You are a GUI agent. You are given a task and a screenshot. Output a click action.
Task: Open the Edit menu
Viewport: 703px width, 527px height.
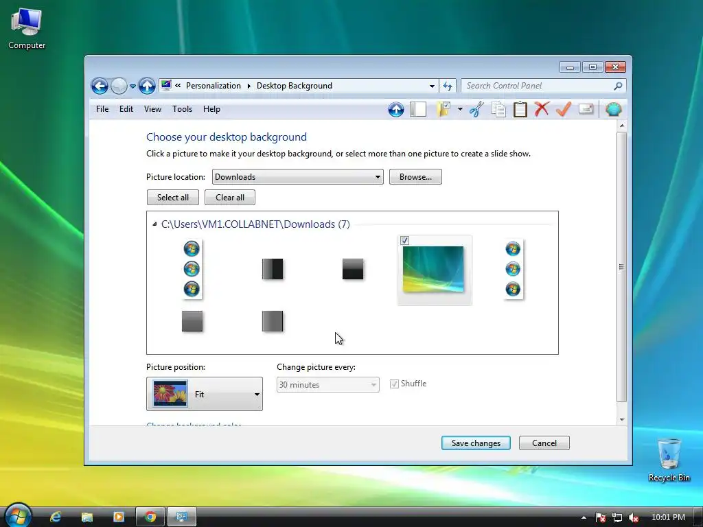click(126, 109)
